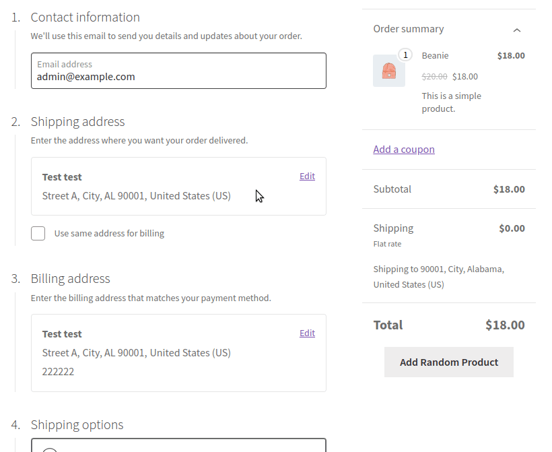552x452 pixels.
Task: Click the "Billing address" section heading
Action: coord(70,279)
